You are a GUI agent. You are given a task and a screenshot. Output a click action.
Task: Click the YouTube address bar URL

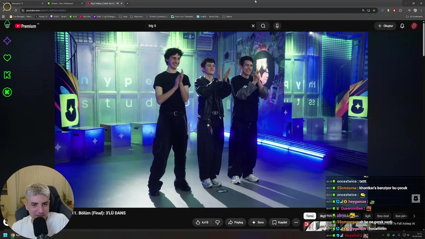point(46,10)
